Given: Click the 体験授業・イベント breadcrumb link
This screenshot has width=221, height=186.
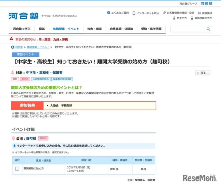Looking at the screenshot, I should (x=38, y=47).
